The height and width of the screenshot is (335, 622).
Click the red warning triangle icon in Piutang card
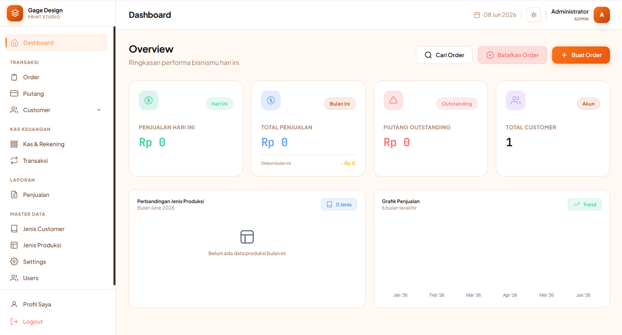click(393, 100)
